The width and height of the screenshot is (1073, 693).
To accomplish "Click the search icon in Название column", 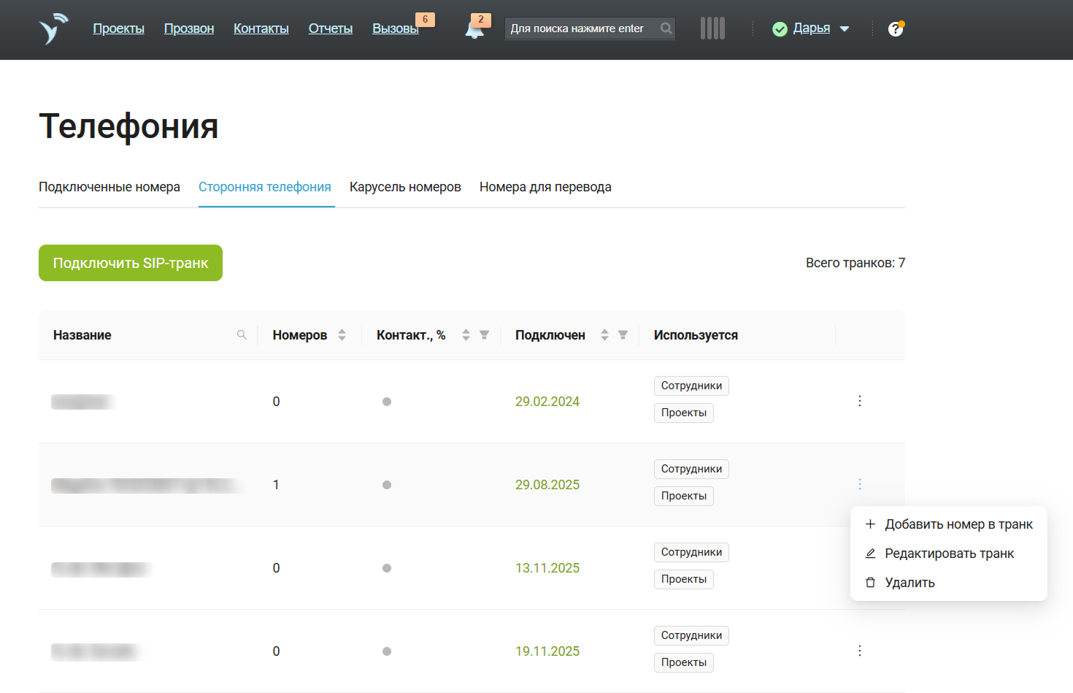I will tap(242, 335).
